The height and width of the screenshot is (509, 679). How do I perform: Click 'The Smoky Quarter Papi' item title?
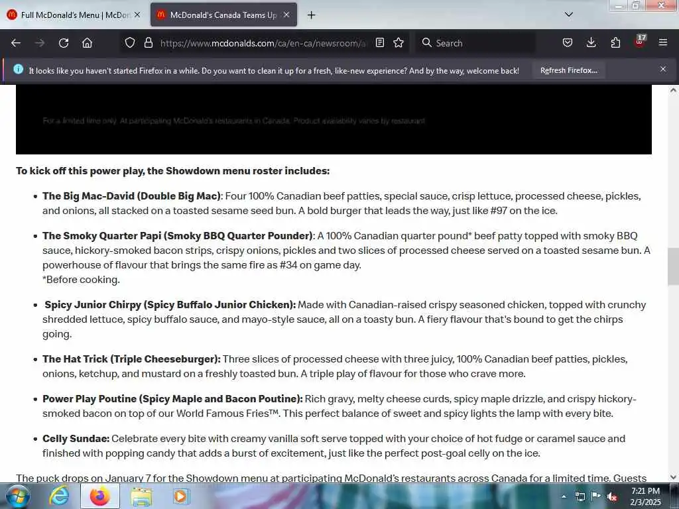(178, 236)
